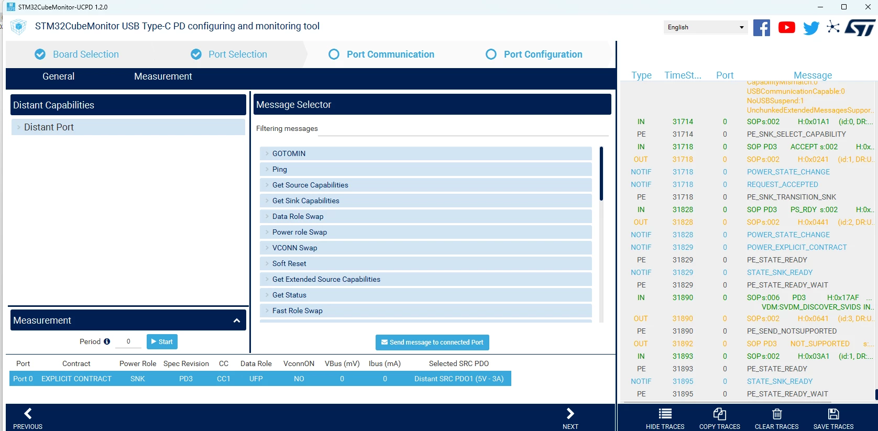Start the measurement with Start button

(162, 342)
